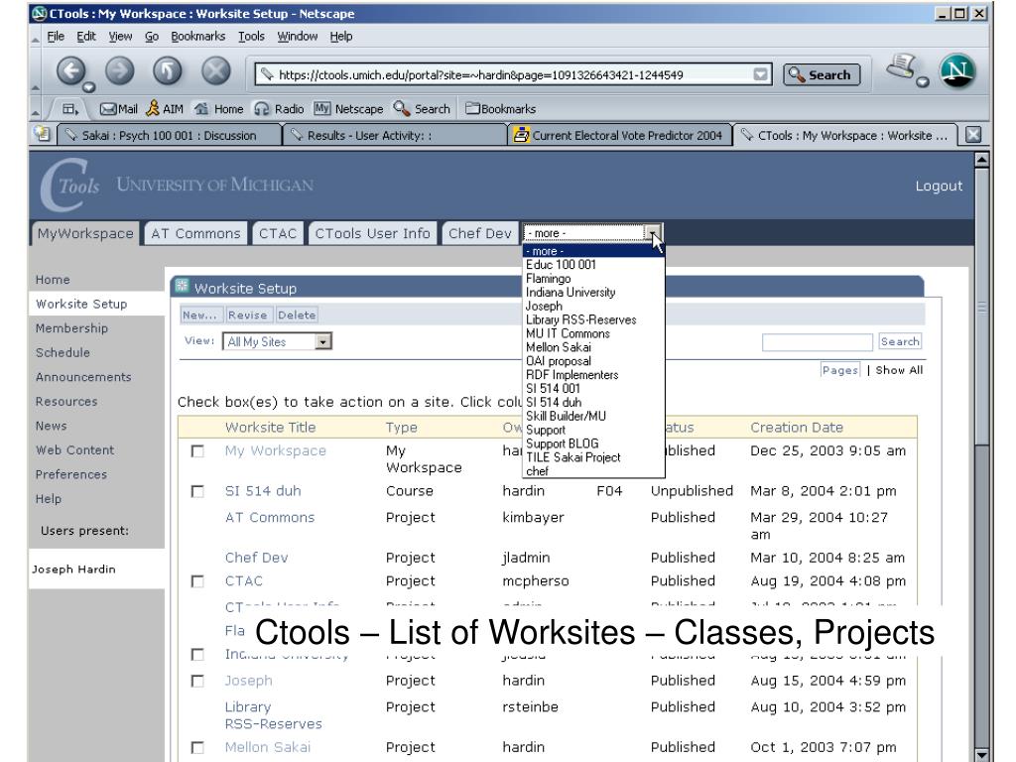The height and width of the screenshot is (762, 1016).
Task: Click the My Netscape toolbar shortcut
Action: click(x=348, y=109)
